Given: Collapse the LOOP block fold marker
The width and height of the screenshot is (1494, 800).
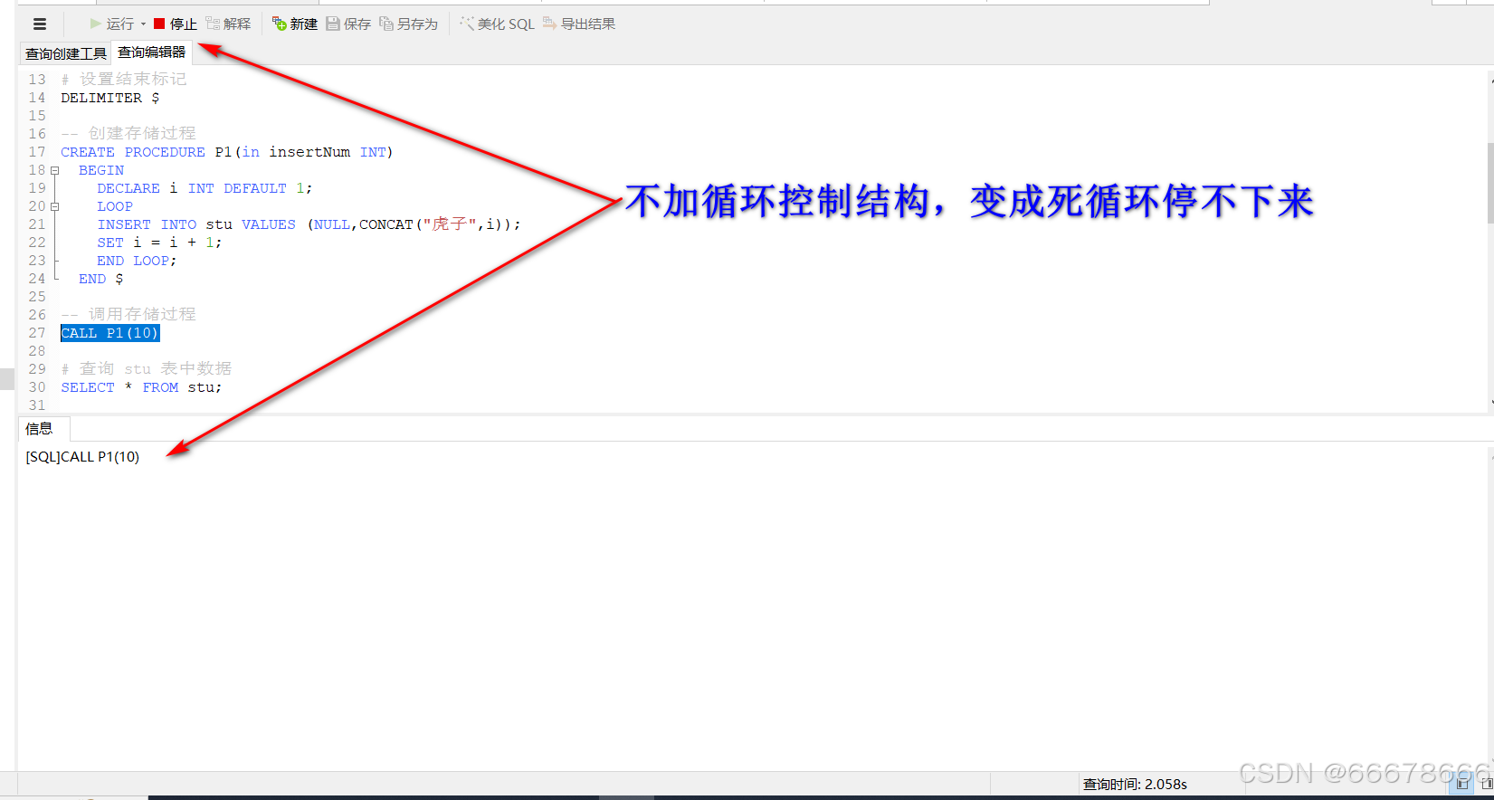Looking at the screenshot, I should pos(54,206).
